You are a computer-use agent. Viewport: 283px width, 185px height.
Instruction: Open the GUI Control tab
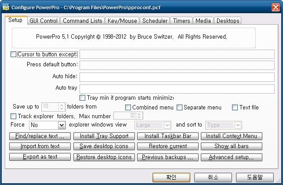pos(44,21)
